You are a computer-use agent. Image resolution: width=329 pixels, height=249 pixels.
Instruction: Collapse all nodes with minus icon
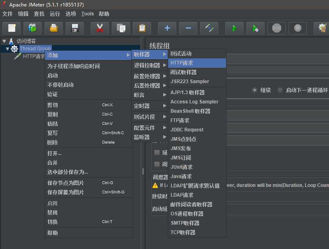188,28
